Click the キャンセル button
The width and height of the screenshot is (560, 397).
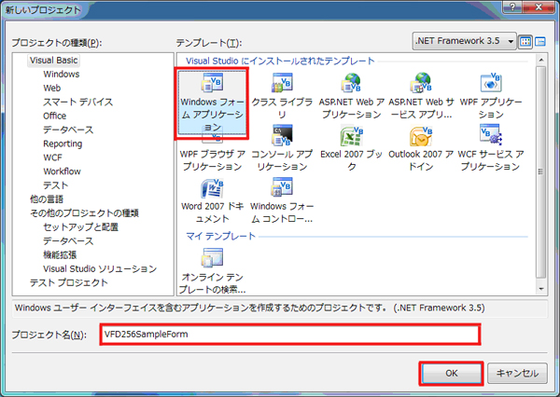point(517,374)
